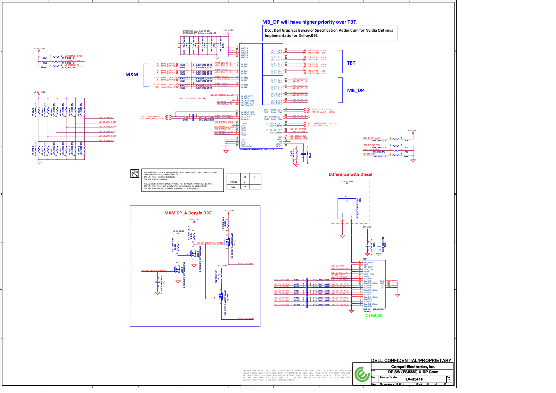Click the '+DP_VCC' power net label
Screen dimensions: 556x393
[x=366, y=227]
